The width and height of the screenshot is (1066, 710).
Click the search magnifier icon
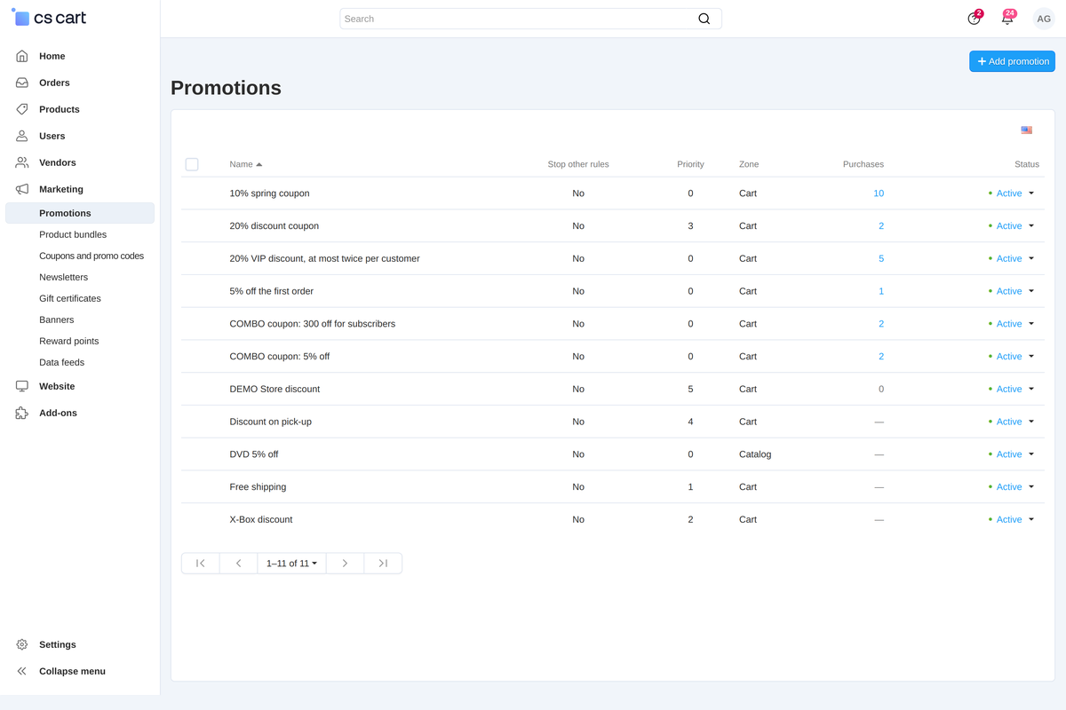(704, 19)
